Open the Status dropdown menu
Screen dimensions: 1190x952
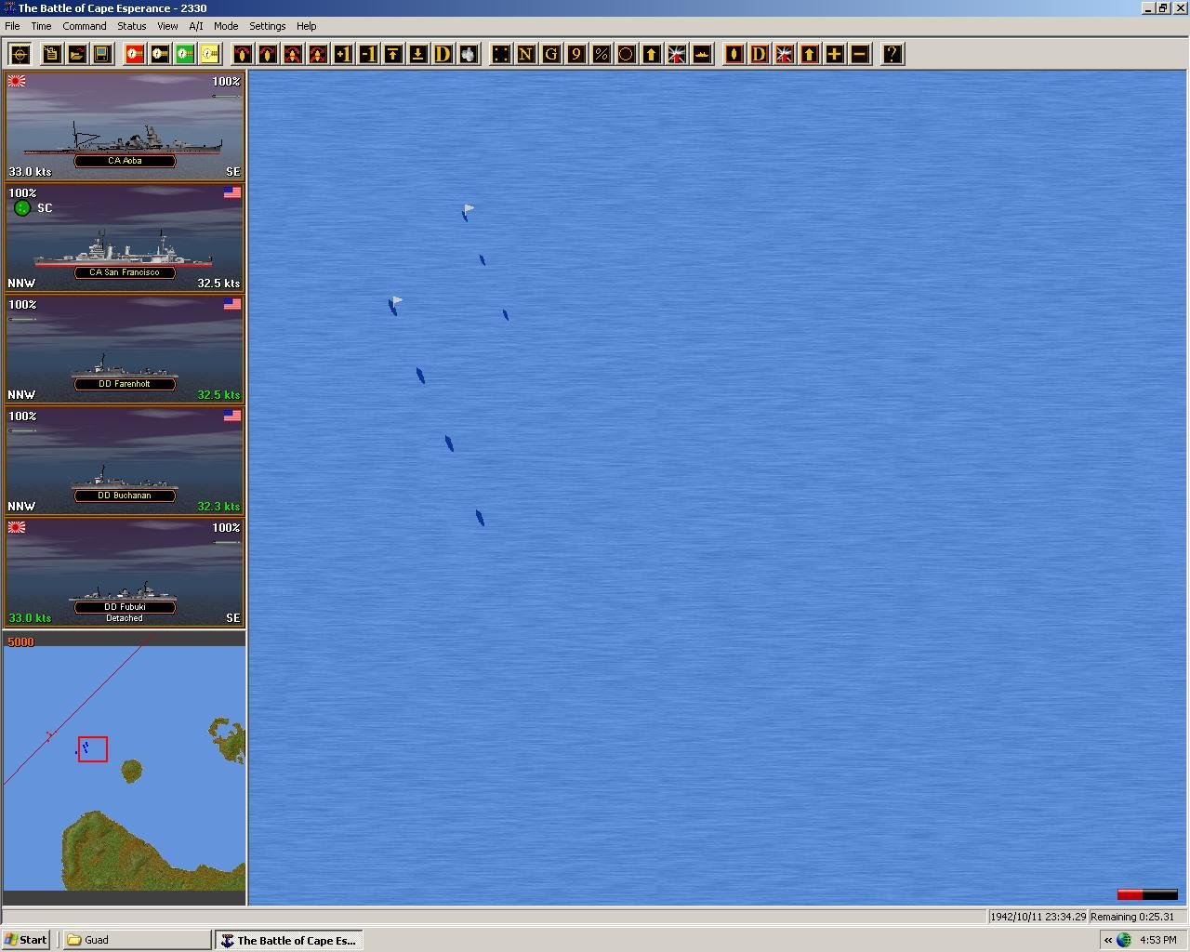coord(131,26)
